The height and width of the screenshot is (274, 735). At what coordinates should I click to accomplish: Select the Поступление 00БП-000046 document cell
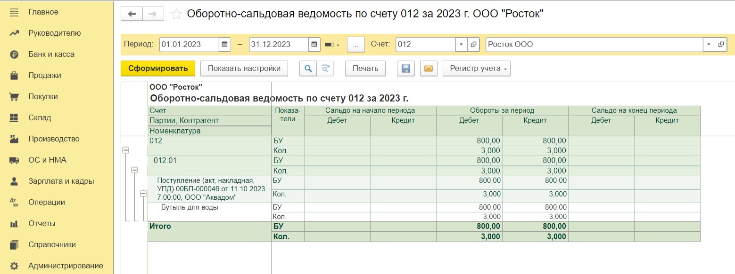(209, 189)
